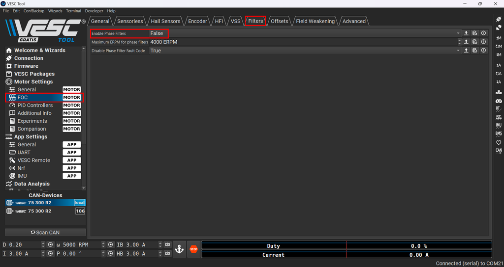
Task: Click the heart keep-alive icon
Action: pos(499,142)
